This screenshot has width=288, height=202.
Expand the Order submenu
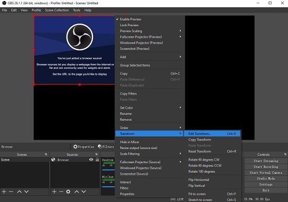coord(149,127)
